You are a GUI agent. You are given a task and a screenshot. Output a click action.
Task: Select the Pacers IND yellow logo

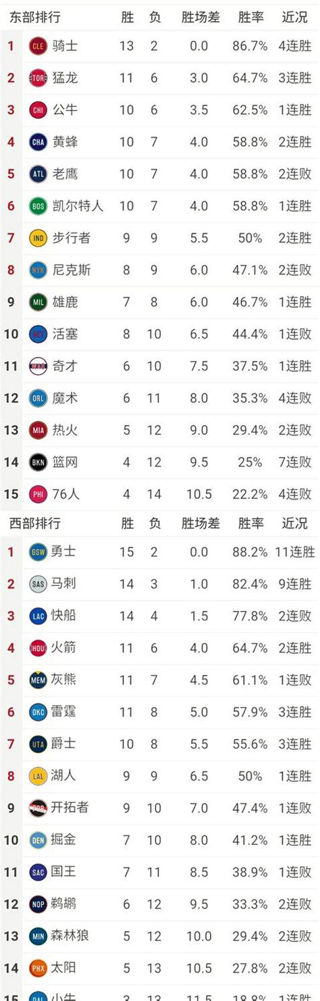point(38,238)
